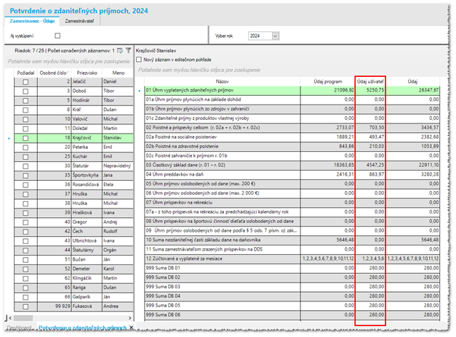Pick the Rosandičová Etela row
This screenshot has height=337, width=456.
coord(74,184)
